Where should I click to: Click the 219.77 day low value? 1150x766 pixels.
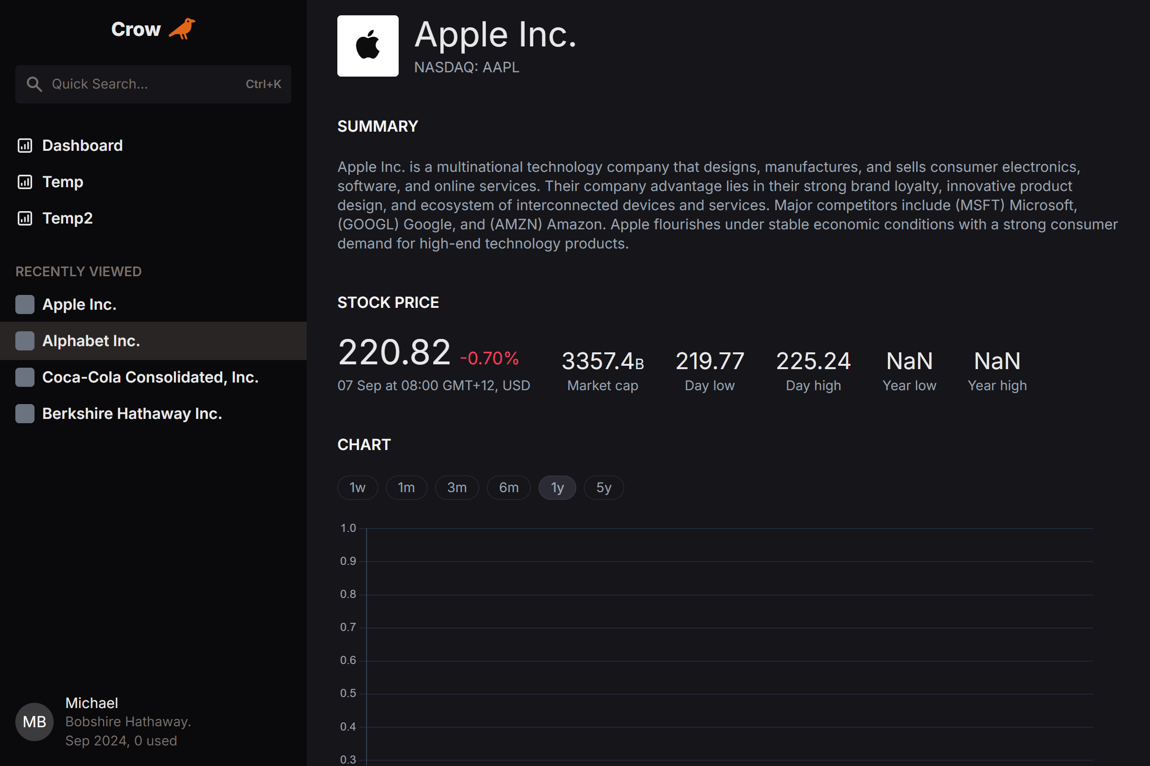[710, 361]
